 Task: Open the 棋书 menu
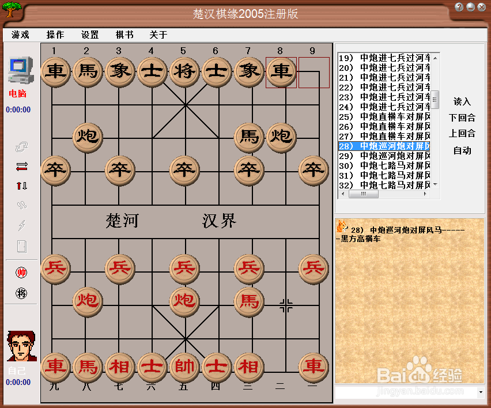(124, 35)
